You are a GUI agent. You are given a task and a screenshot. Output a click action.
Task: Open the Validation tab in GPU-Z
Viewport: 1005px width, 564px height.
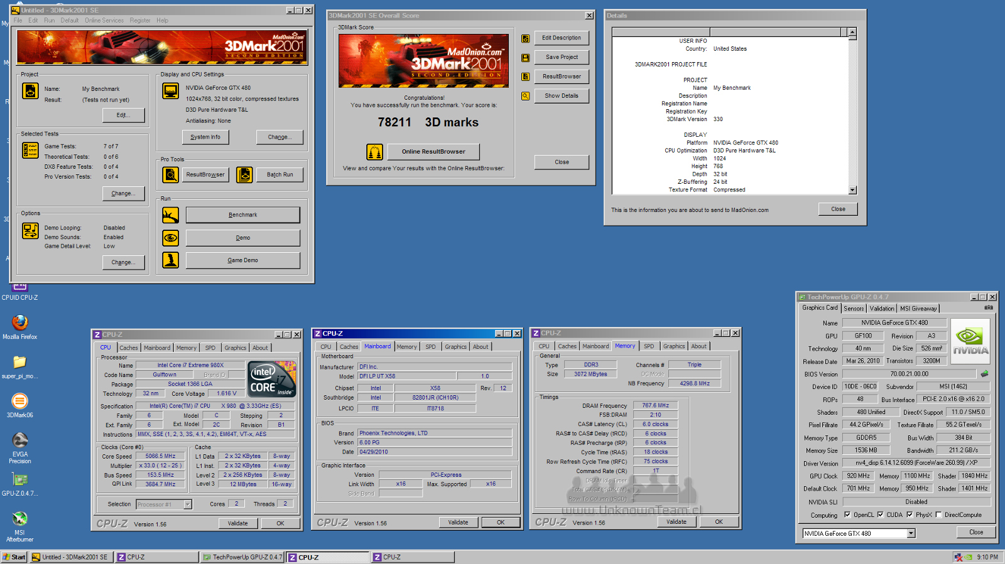(x=882, y=308)
